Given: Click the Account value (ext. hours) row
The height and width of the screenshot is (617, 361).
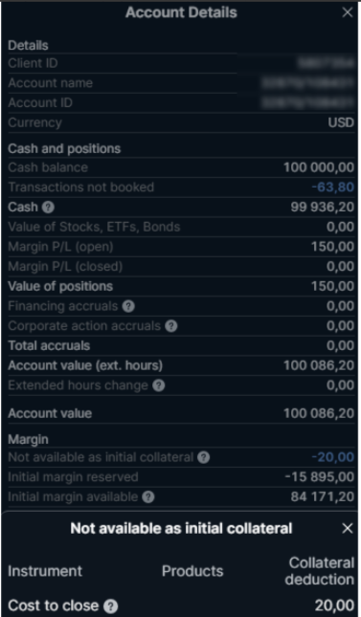Looking at the screenshot, I should pyautogui.click(x=181, y=365).
